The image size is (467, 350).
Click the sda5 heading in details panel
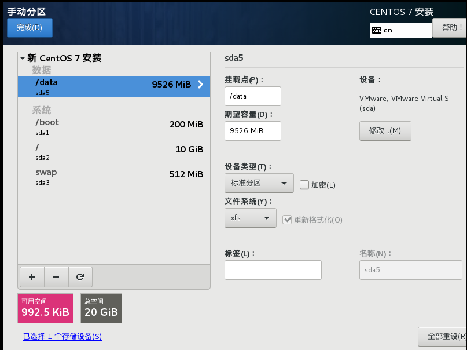[234, 58]
